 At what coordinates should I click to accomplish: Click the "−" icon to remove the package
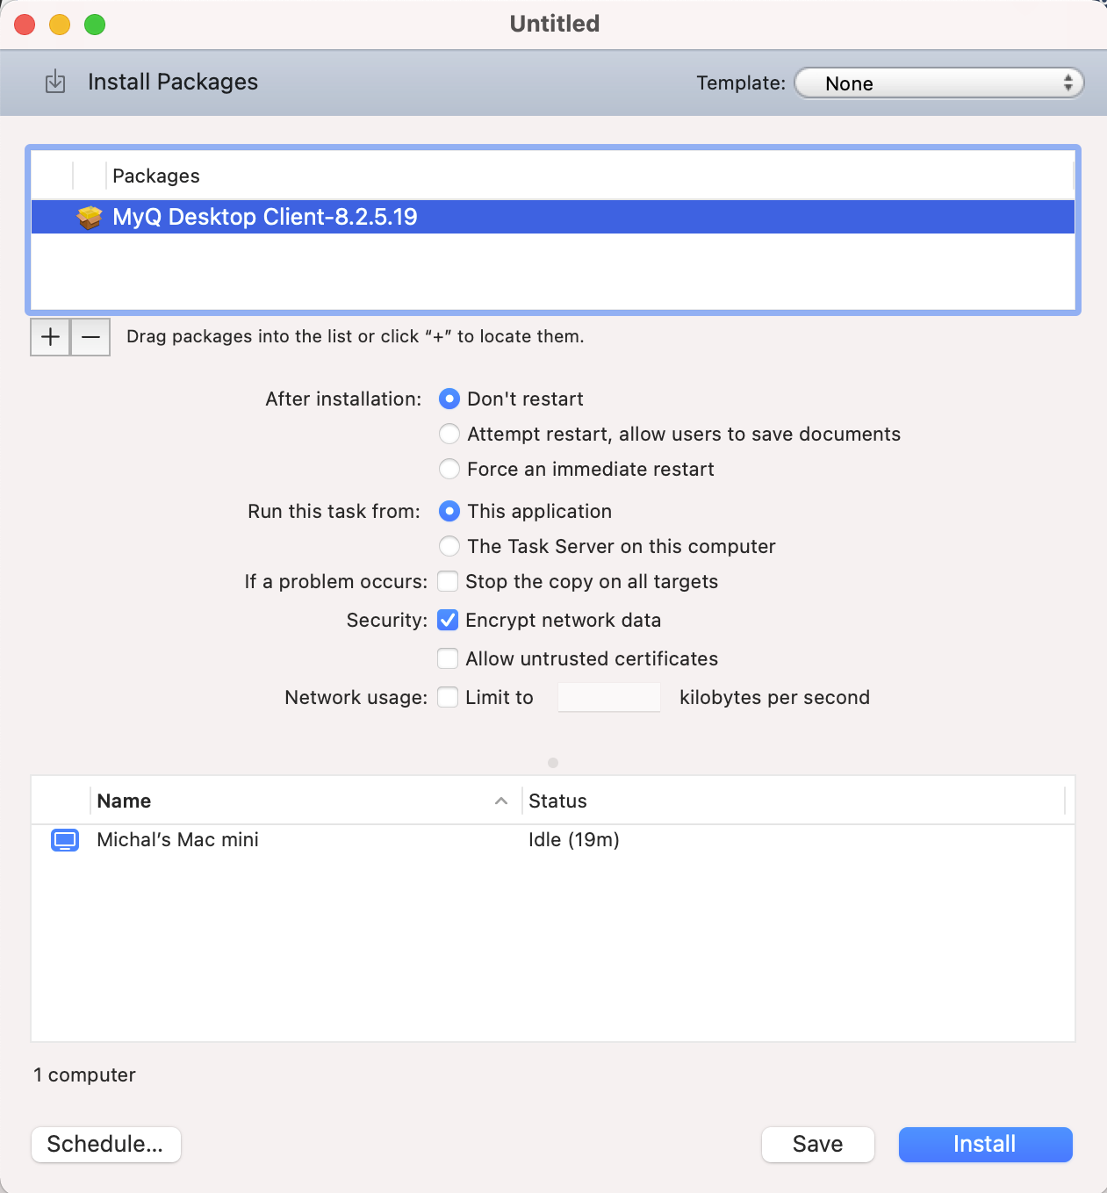[x=90, y=336]
